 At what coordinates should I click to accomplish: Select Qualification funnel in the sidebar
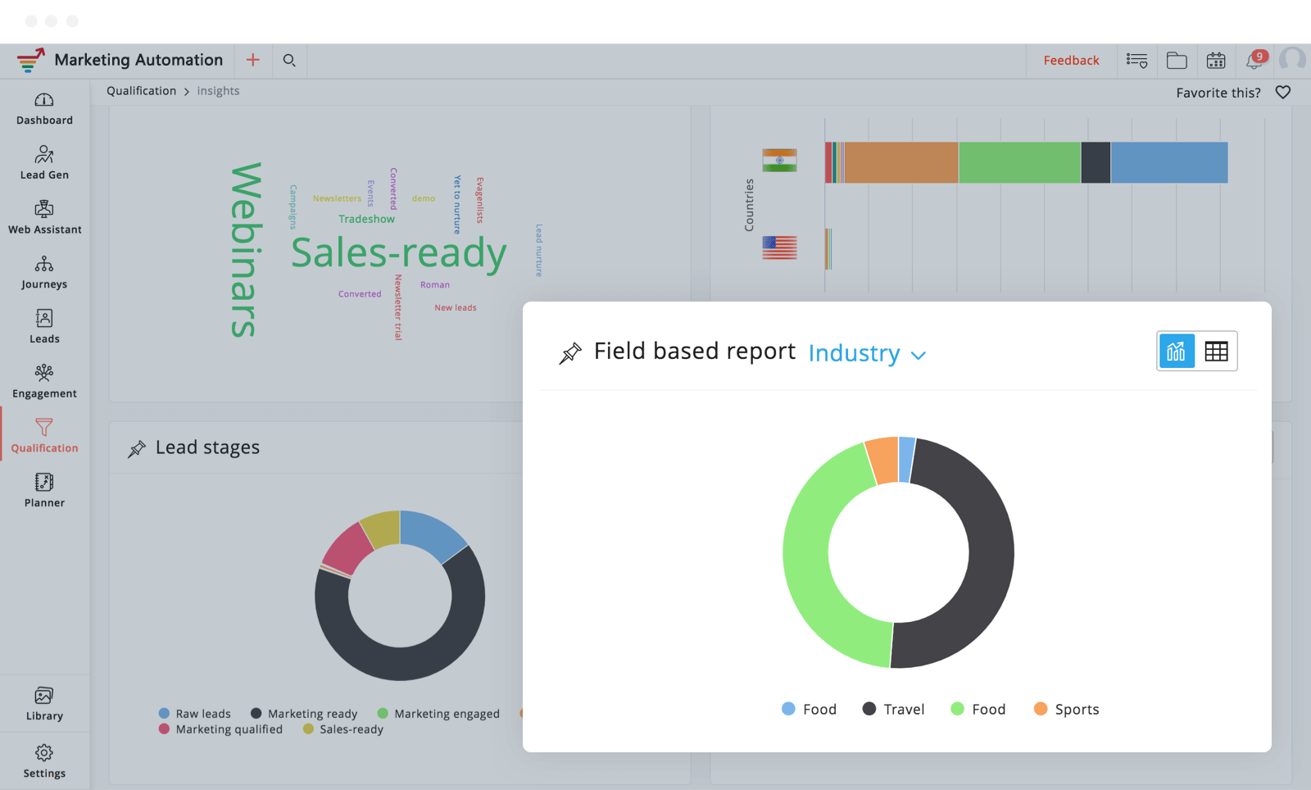(x=44, y=436)
